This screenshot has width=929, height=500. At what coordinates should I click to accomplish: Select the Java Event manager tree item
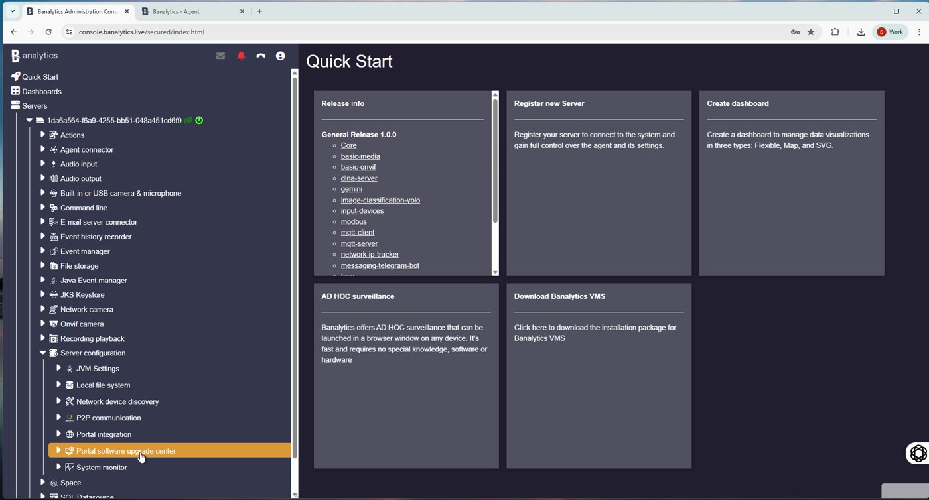(94, 281)
